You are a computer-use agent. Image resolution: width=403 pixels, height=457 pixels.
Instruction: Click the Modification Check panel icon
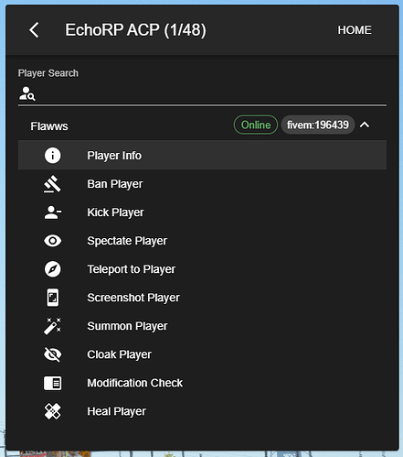(x=53, y=383)
